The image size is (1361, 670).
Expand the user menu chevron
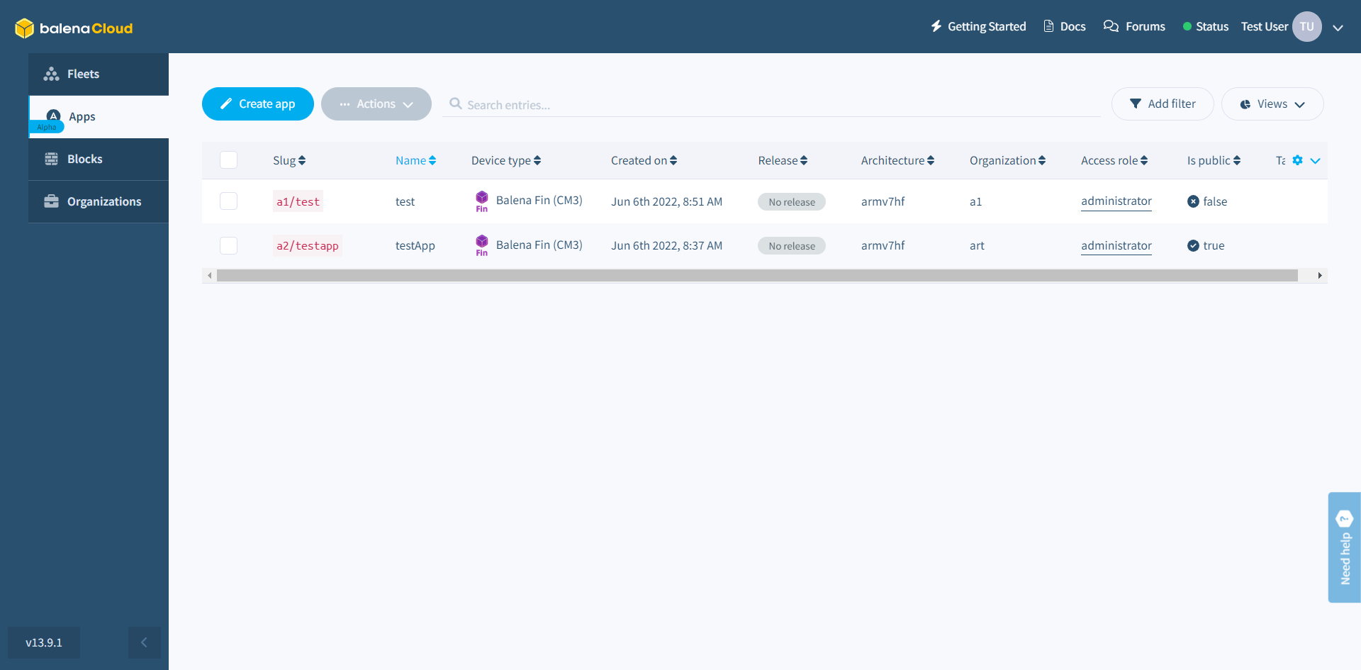(x=1338, y=28)
